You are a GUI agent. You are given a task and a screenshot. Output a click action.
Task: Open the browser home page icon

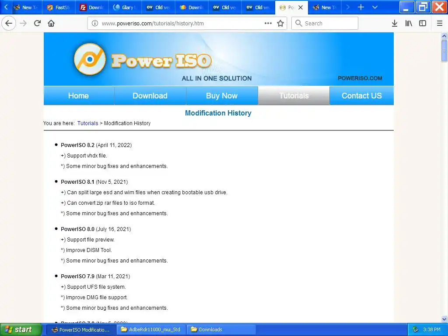[51, 23]
